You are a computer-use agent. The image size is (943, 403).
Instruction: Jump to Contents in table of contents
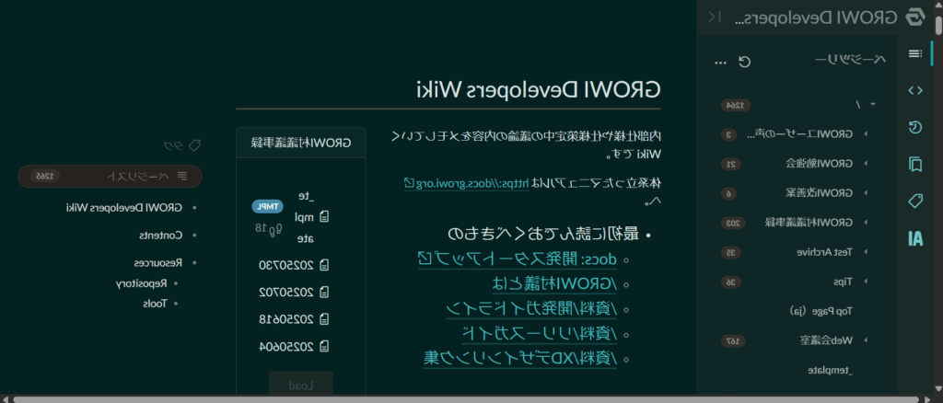160,236
